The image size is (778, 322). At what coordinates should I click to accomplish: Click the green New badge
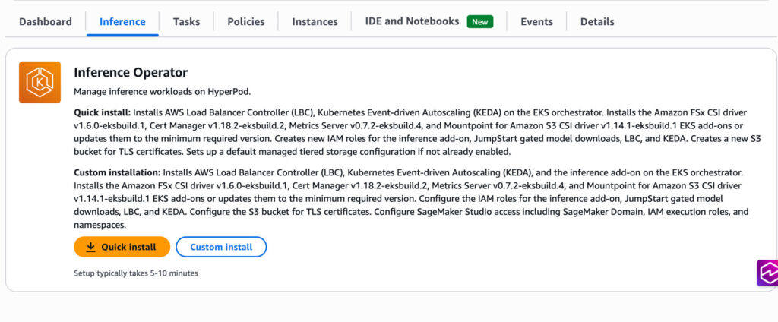(x=479, y=21)
